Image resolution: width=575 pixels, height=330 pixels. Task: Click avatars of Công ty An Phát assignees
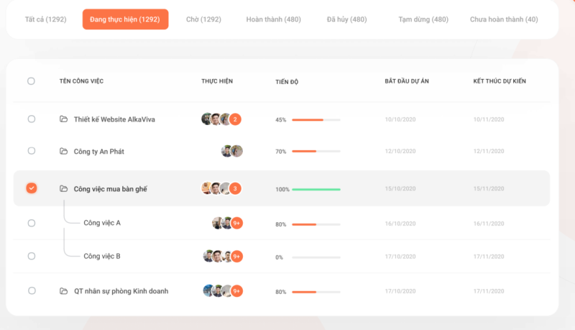click(x=231, y=151)
